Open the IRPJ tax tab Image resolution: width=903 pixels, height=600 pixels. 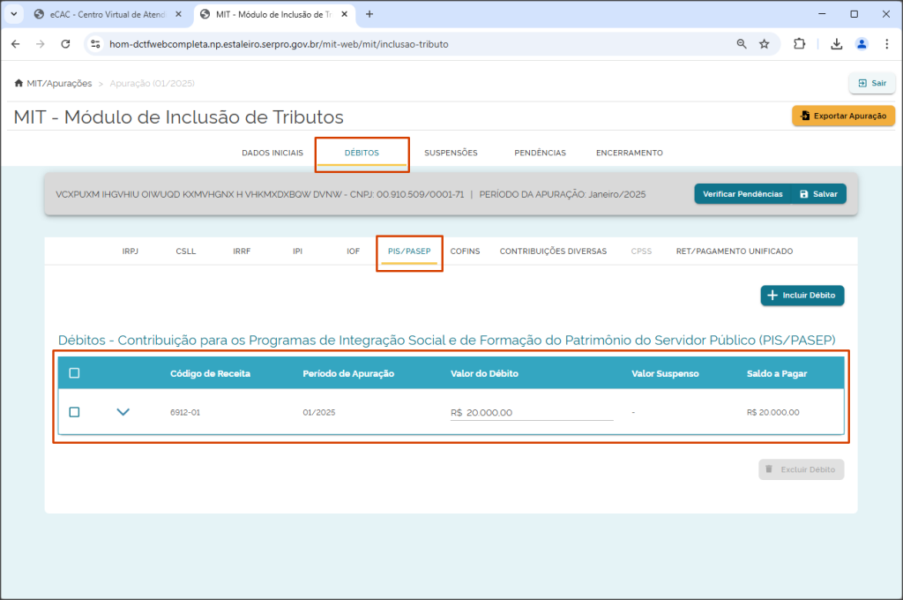131,251
